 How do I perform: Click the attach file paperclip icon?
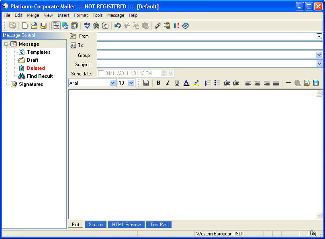(x=157, y=26)
